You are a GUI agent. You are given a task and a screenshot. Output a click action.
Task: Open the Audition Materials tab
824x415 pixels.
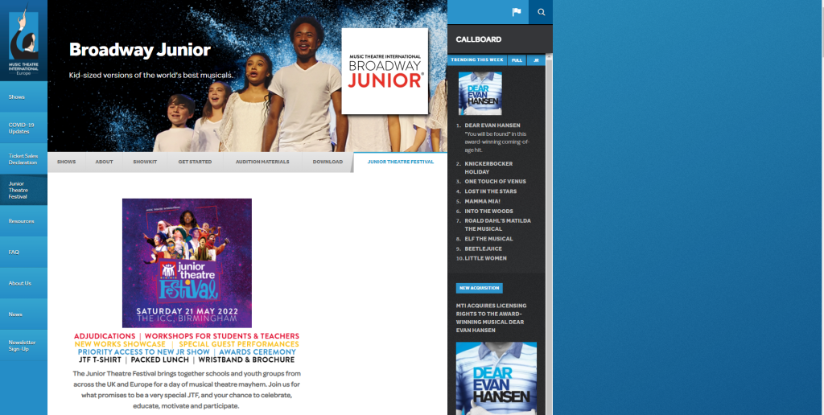tap(262, 162)
